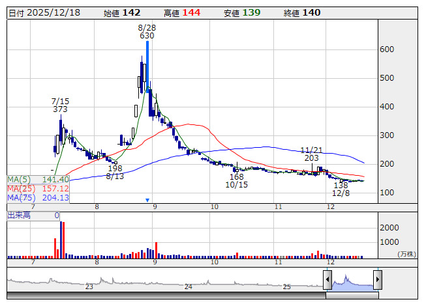Click the 12/8 low label 138
The image size is (426, 306).
click(341, 185)
